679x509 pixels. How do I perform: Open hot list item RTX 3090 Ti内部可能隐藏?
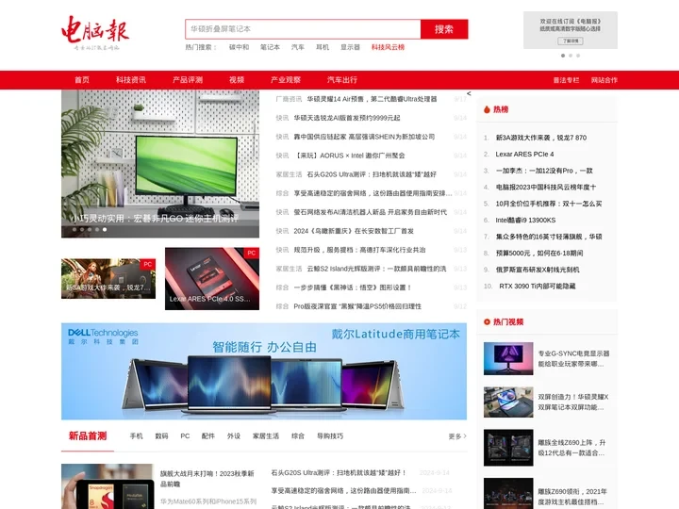click(537, 287)
